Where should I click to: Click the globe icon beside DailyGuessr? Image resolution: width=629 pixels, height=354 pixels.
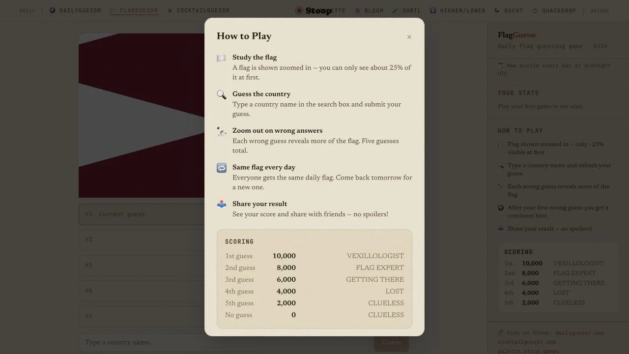click(53, 10)
